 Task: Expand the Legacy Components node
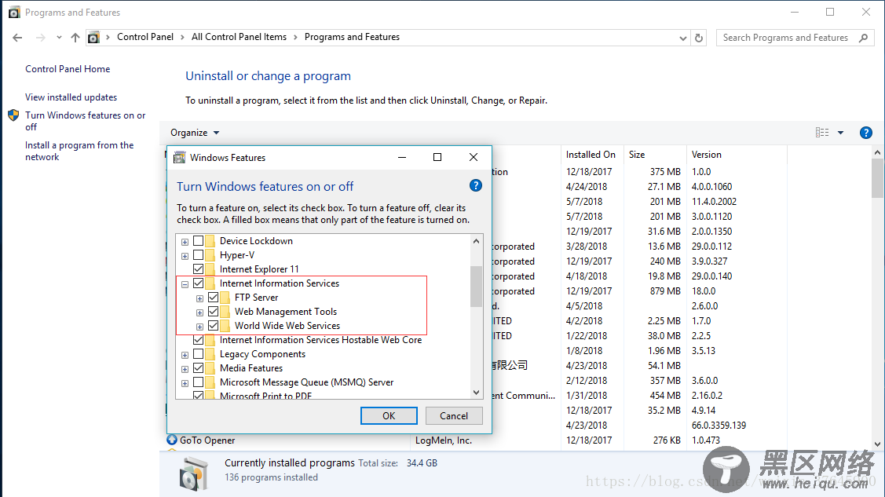(185, 355)
